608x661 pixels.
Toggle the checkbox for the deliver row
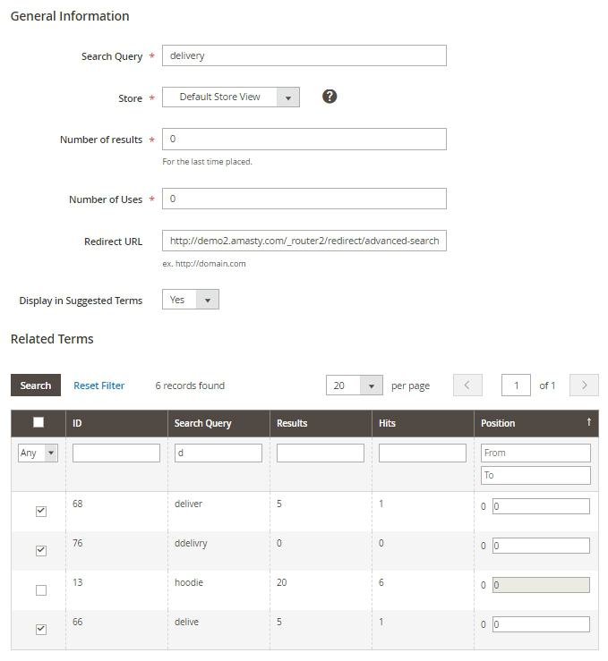coord(40,512)
